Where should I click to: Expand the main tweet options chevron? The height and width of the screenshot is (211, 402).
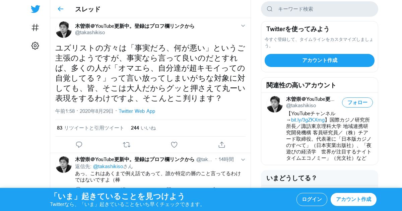pos(243,26)
